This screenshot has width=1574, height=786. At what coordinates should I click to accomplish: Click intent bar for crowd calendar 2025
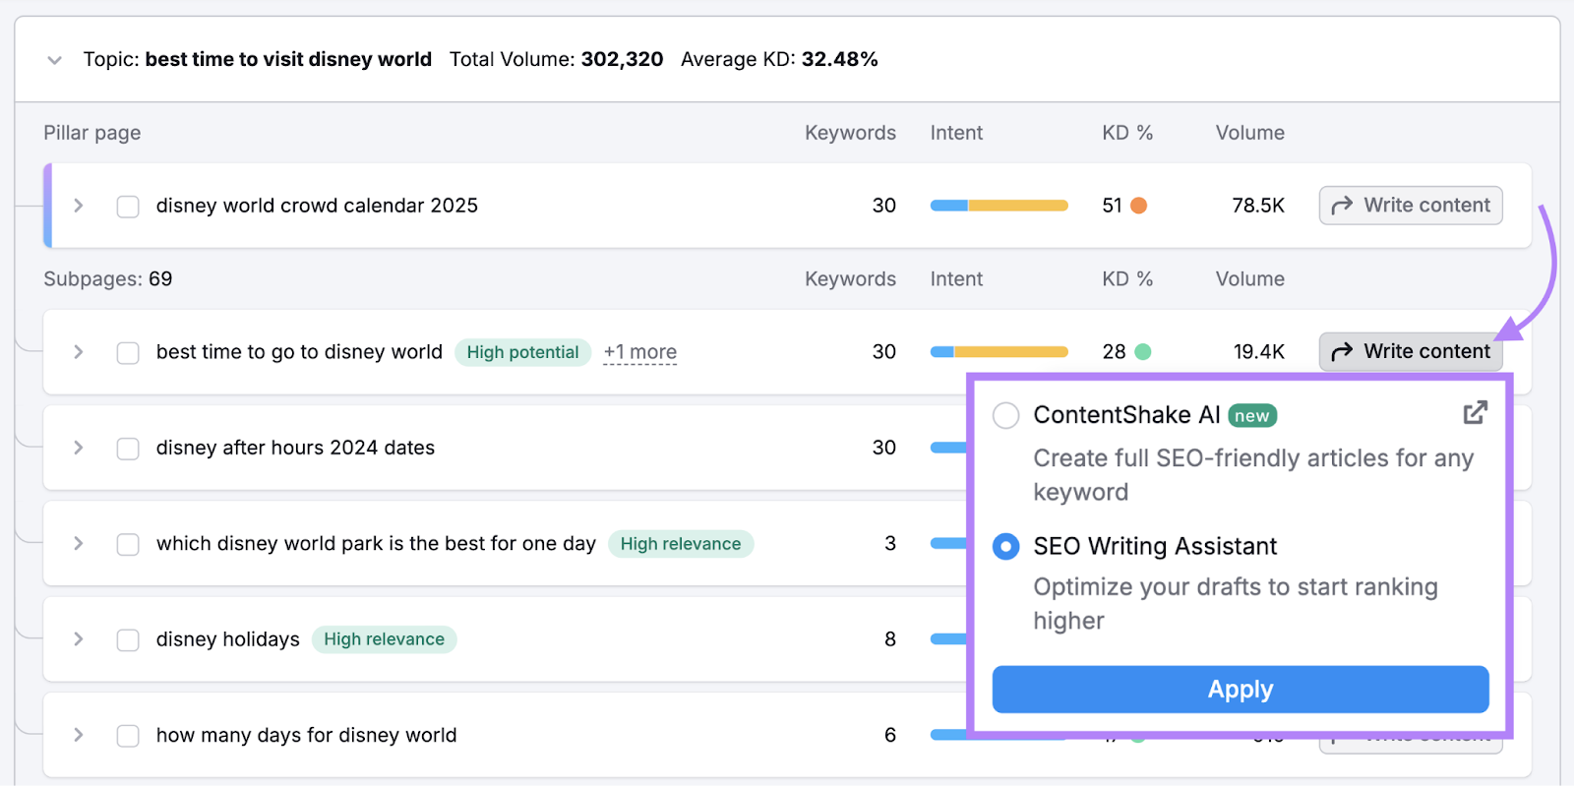[999, 206]
